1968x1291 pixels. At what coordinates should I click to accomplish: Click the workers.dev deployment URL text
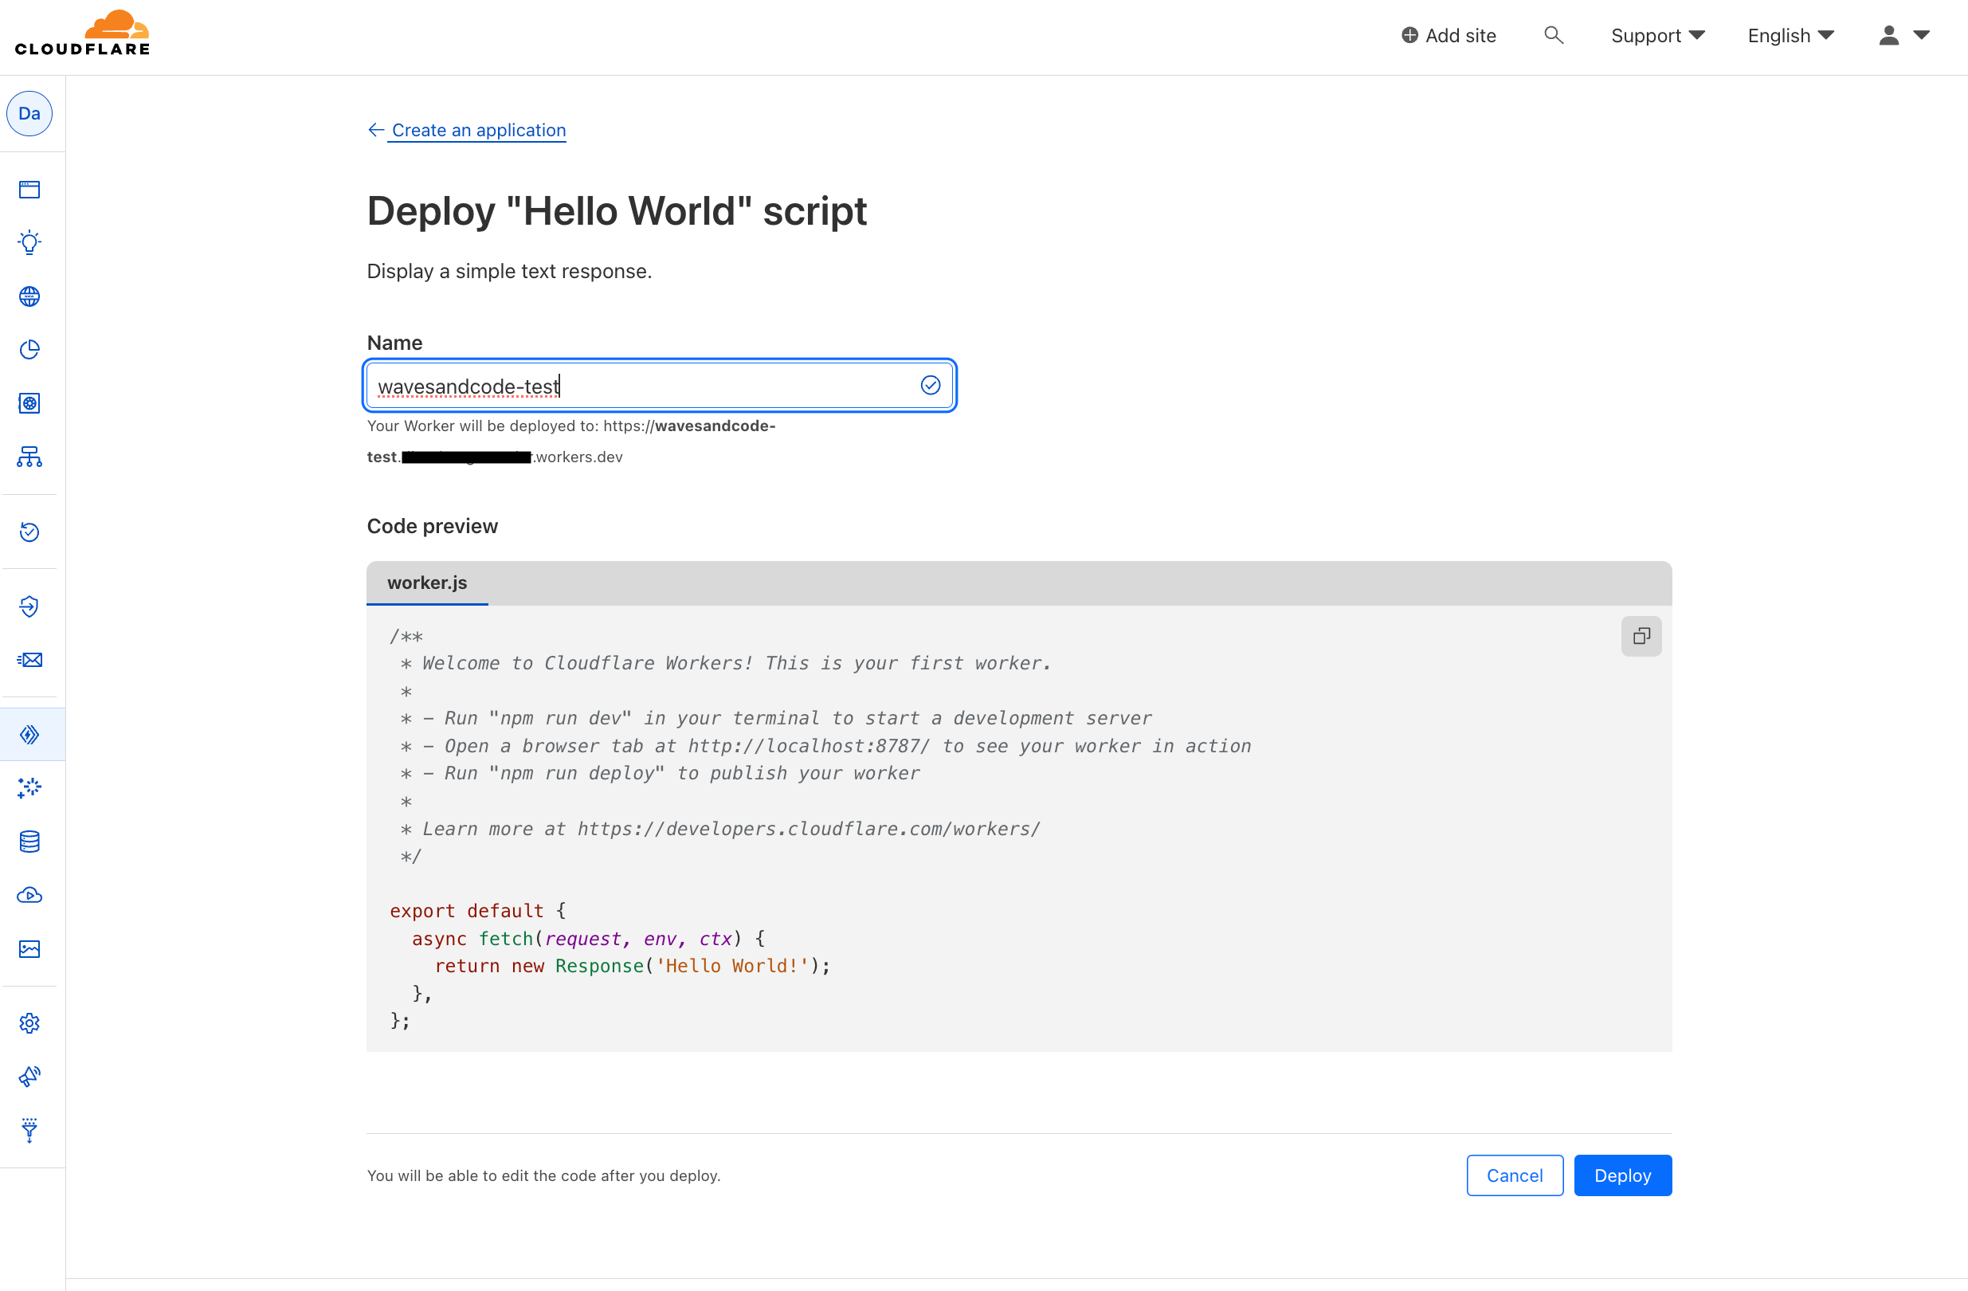click(571, 441)
